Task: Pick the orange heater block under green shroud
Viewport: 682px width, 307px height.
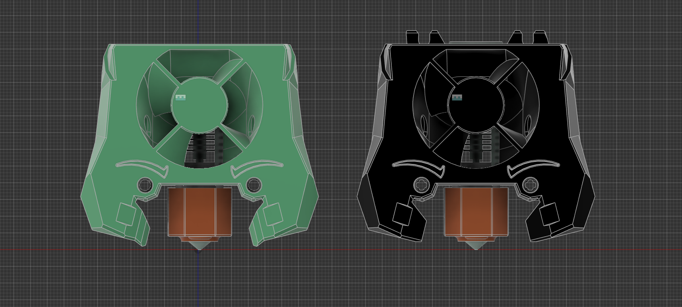Action: tap(200, 212)
